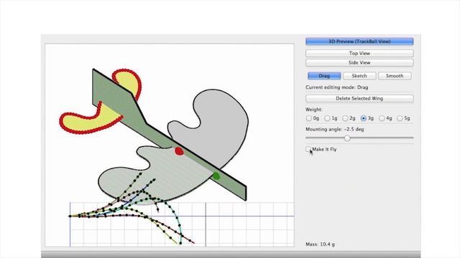Click the Current editing mode: Drag label

[337, 87]
